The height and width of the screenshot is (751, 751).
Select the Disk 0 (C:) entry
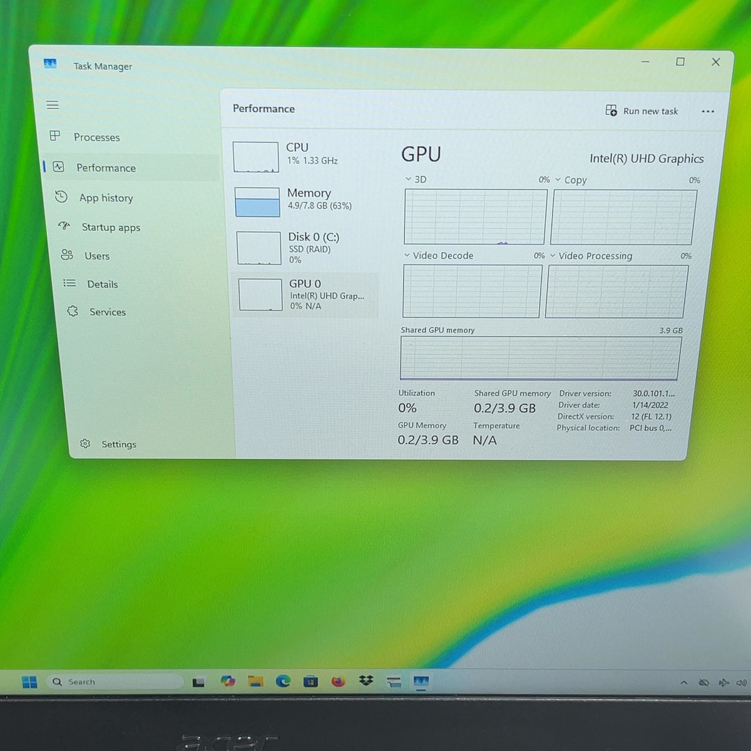point(307,248)
